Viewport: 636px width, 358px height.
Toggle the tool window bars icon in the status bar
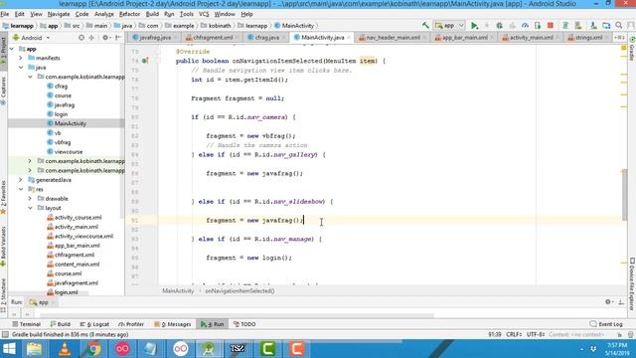click(5, 334)
